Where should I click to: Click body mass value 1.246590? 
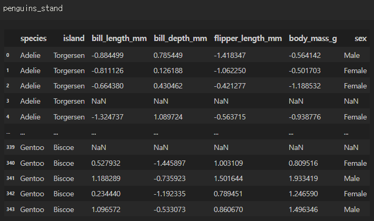point(303,194)
